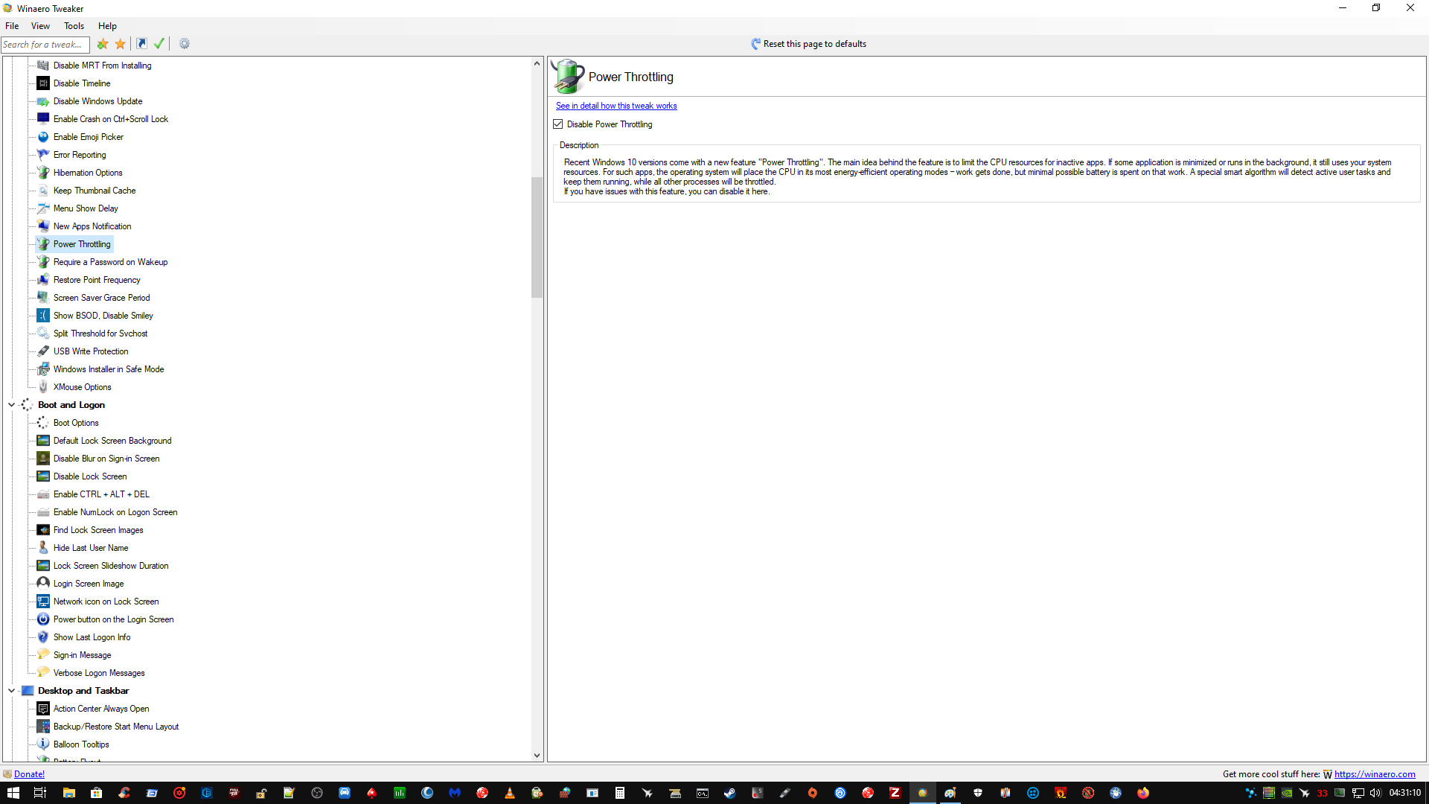The image size is (1429, 804).
Task: Open the See in detail link
Action: click(616, 106)
